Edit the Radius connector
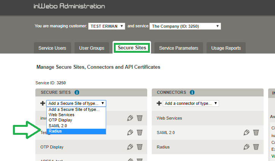 tap(246, 147)
